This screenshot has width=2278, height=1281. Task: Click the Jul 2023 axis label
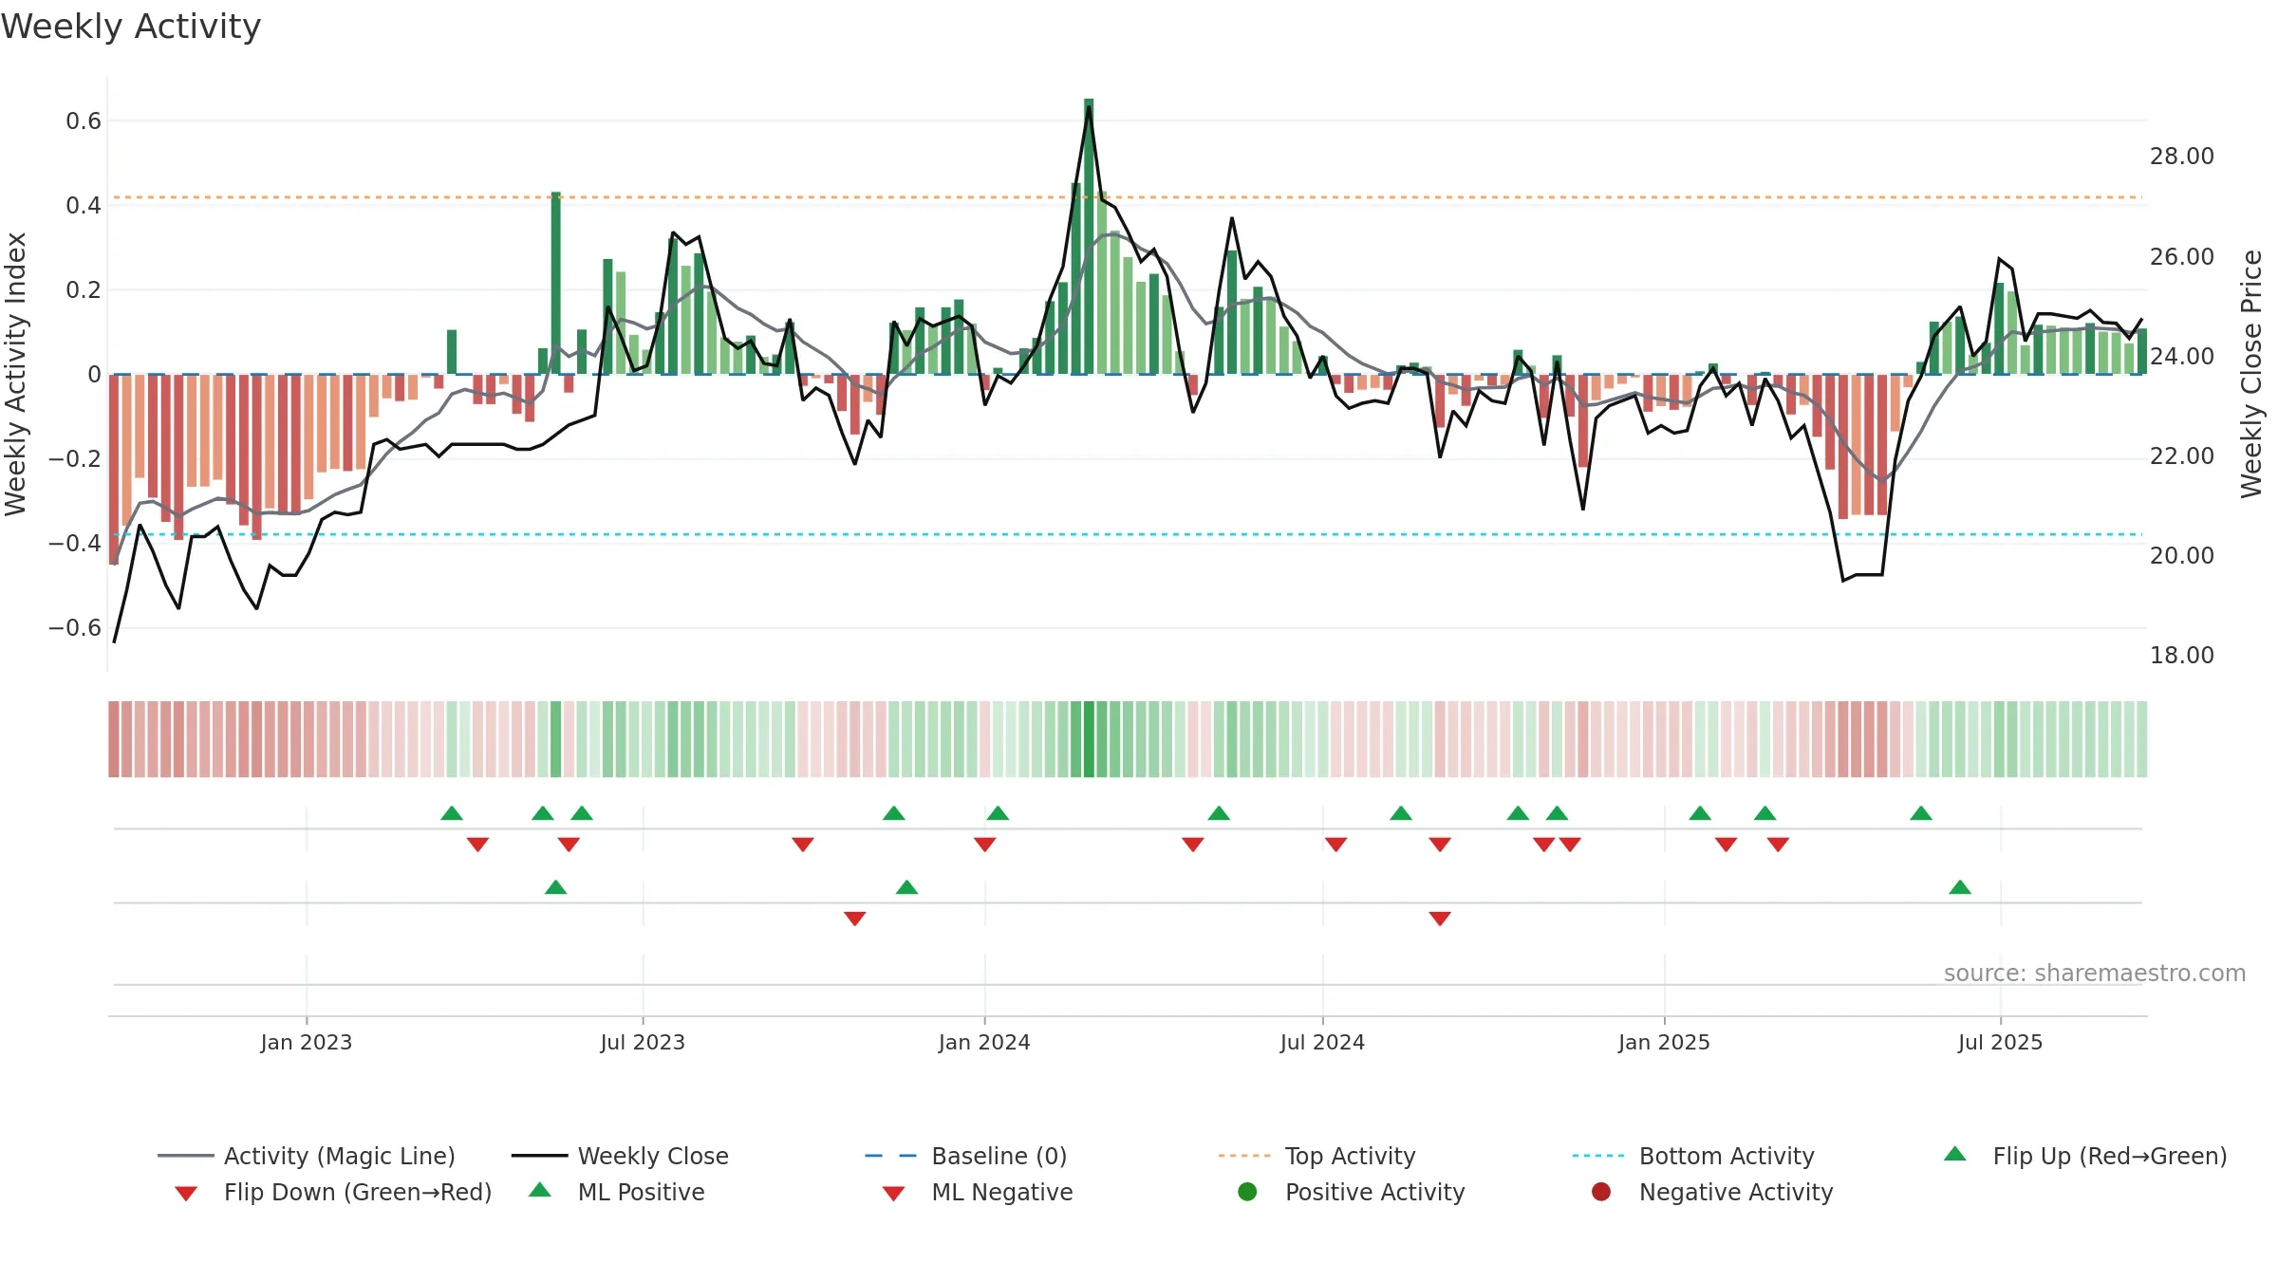pos(643,1042)
